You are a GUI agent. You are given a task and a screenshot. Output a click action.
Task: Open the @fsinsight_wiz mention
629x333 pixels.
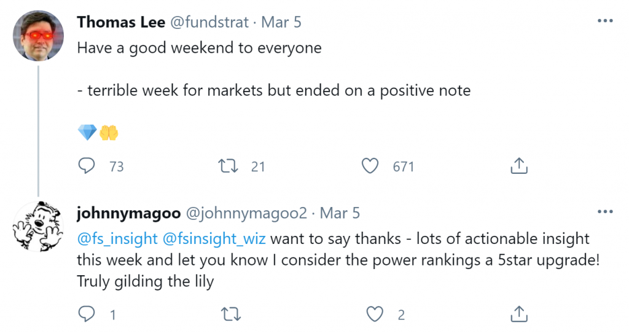click(215, 238)
